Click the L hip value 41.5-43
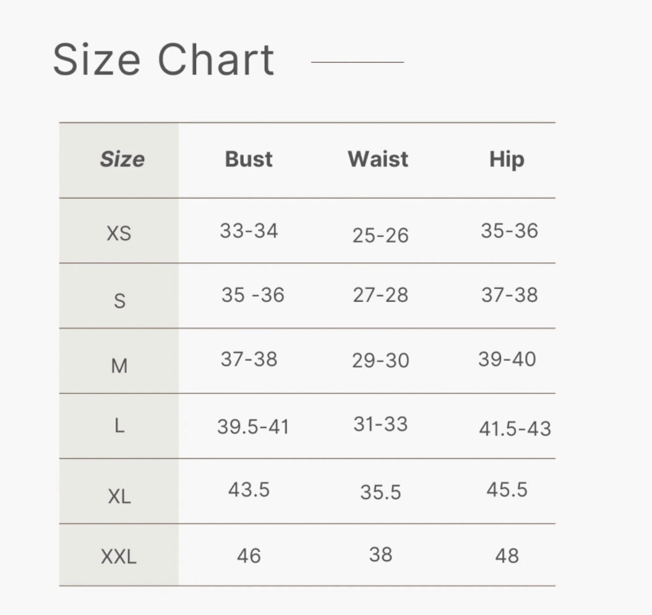This screenshot has height=615, width=652. 515,429
